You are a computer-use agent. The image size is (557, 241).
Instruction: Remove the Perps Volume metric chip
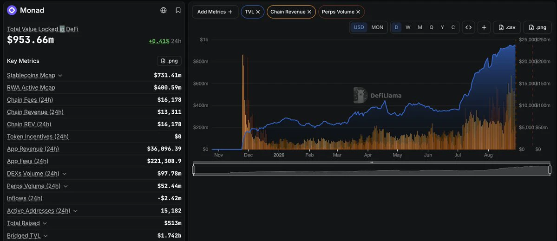358,12
